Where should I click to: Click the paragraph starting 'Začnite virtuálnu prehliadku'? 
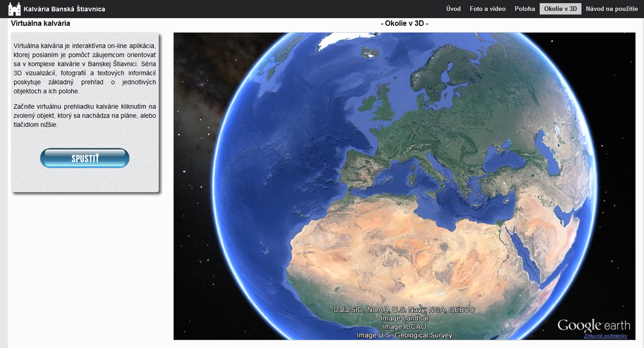click(85, 115)
